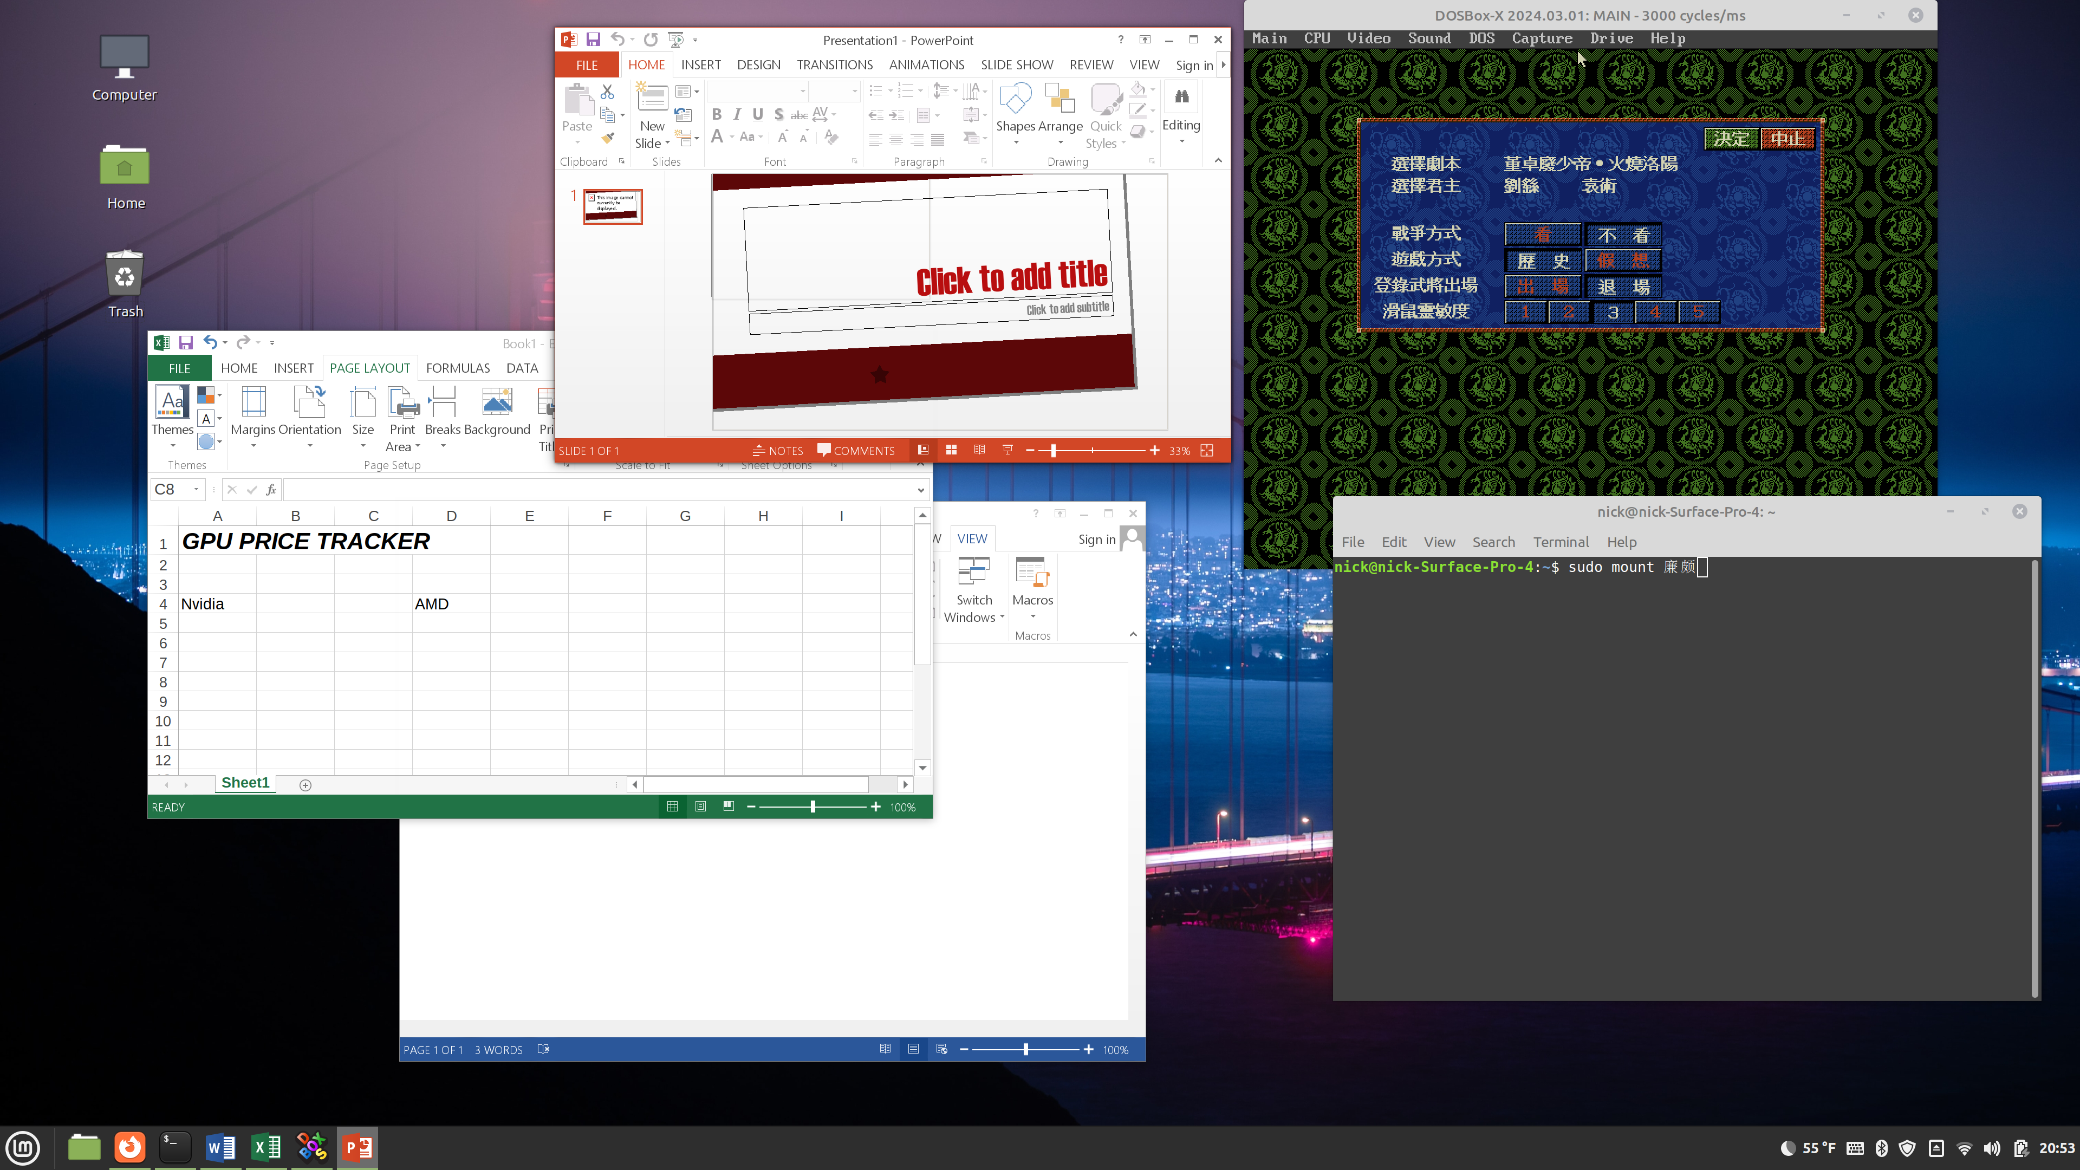Open Slide Sorter view in PowerPoint status bar

pyautogui.click(x=951, y=451)
